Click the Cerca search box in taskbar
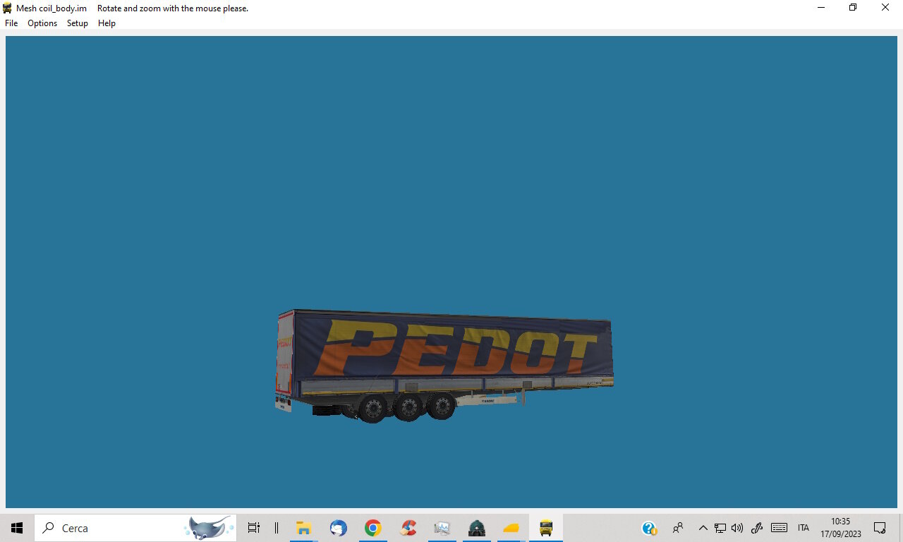This screenshot has height=542, width=903. tap(135, 528)
